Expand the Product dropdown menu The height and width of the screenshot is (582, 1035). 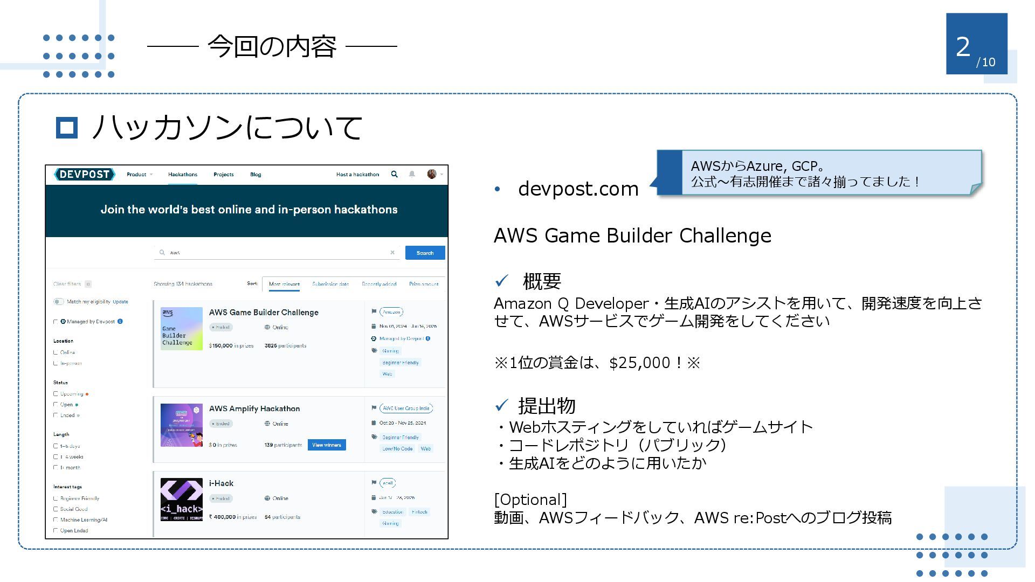click(140, 174)
